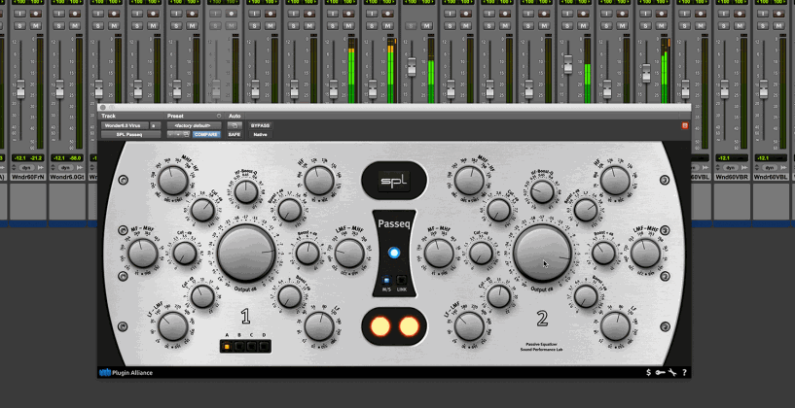The image size is (795, 408).
Task: Toggle the automation SAFE button
Action: point(235,134)
